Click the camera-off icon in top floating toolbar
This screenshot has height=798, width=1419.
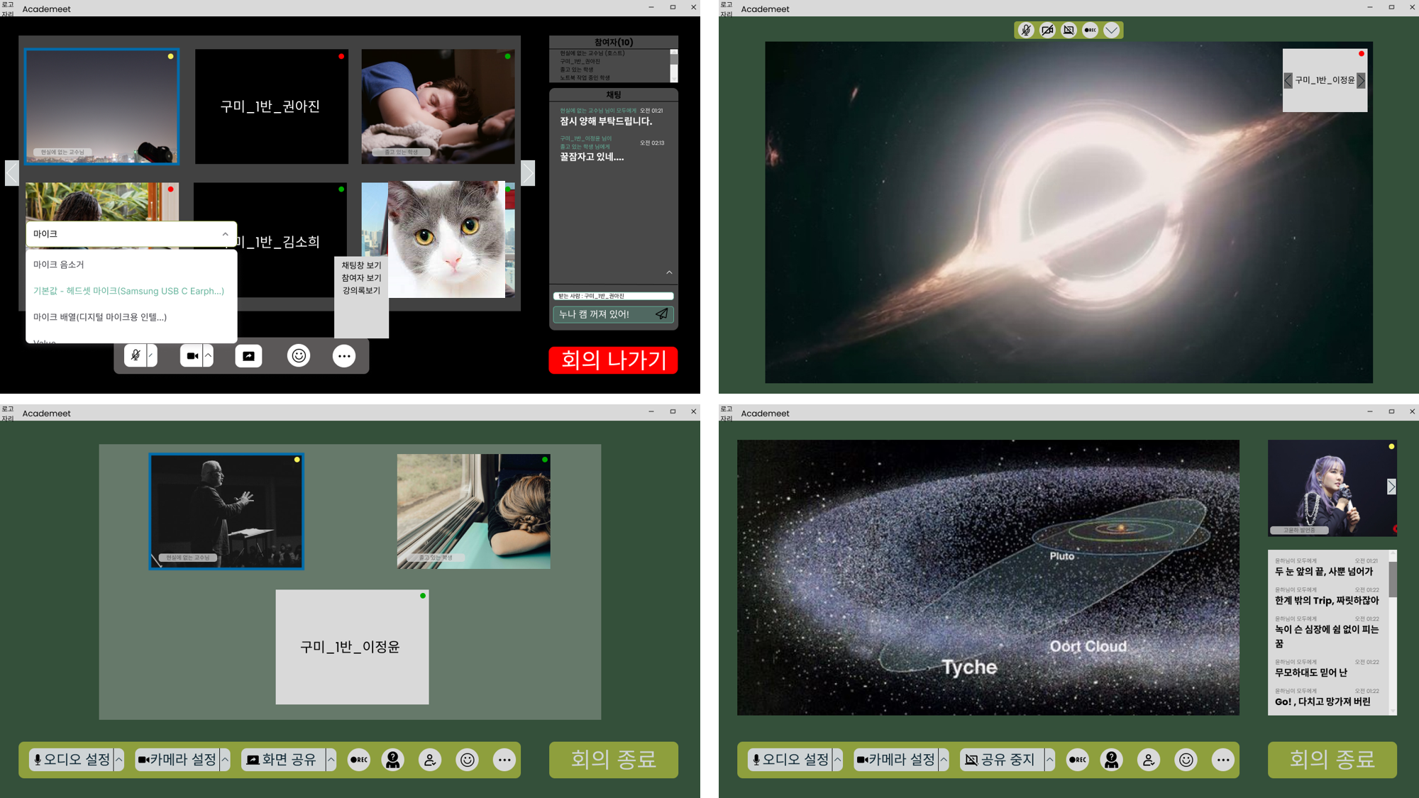pos(1047,30)
